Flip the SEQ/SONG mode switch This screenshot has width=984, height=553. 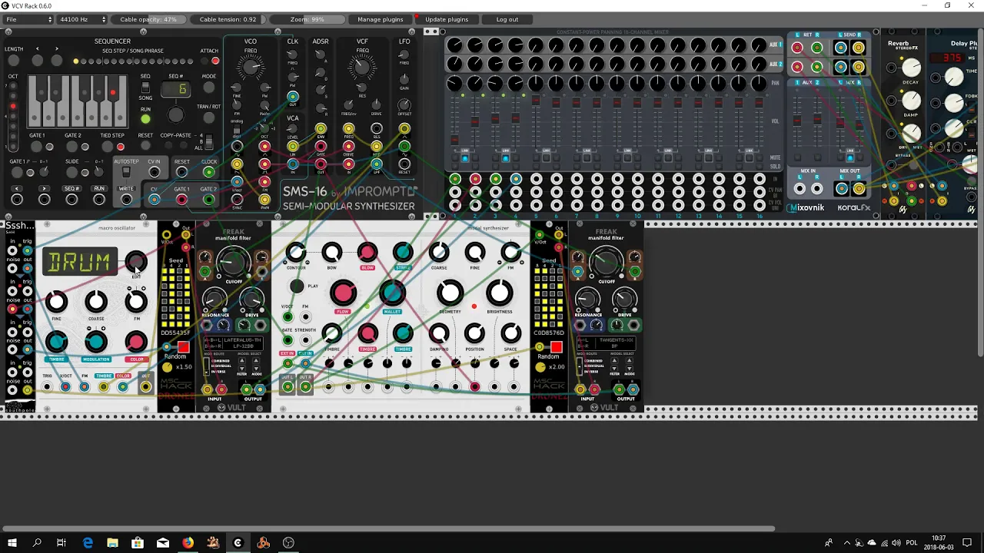[145, 87]
